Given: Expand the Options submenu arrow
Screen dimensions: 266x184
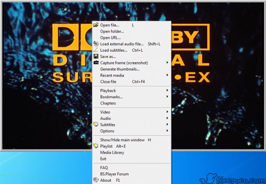Looking at the screenshot, I should pyautogui.click(x=167, y=131).
